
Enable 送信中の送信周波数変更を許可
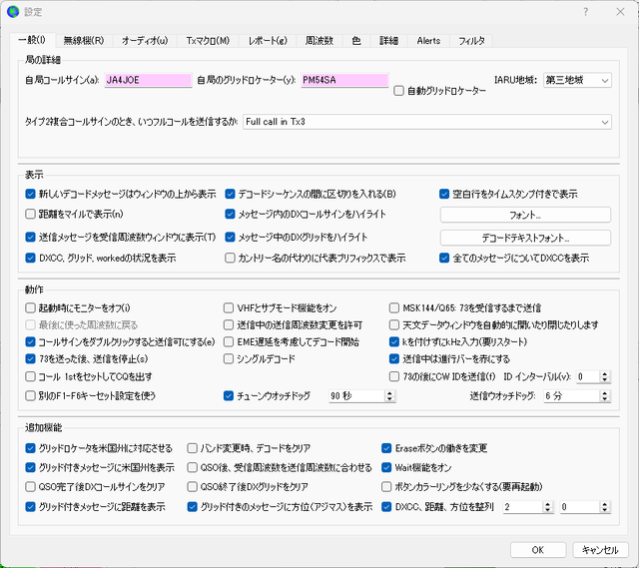coord(229,324)
